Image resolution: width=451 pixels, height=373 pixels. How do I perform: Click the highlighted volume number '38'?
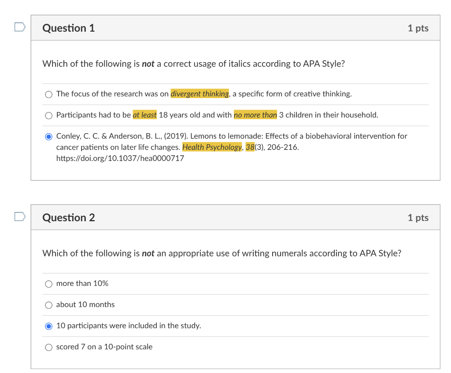point(250,147)
